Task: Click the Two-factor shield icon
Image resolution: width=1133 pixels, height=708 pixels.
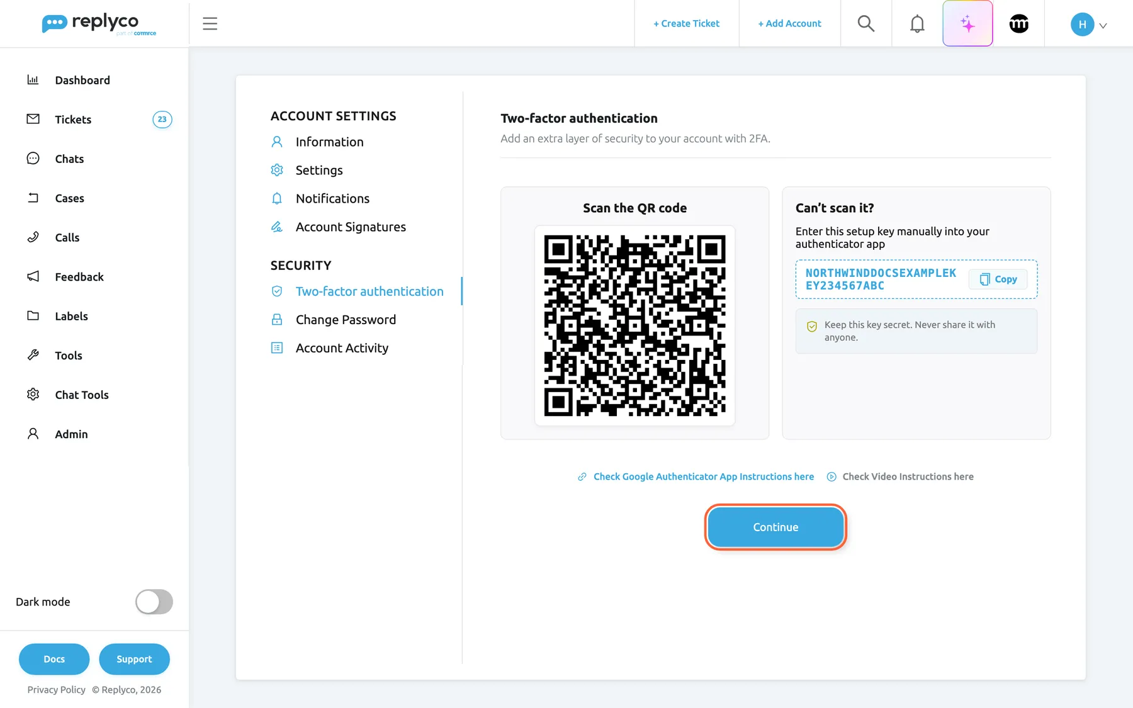Action: tap(276, 291)
